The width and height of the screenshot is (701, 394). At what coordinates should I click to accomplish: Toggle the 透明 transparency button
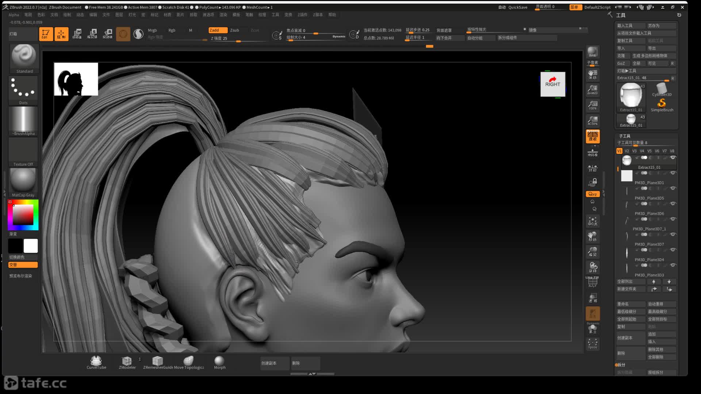click(x=593, y=298)
